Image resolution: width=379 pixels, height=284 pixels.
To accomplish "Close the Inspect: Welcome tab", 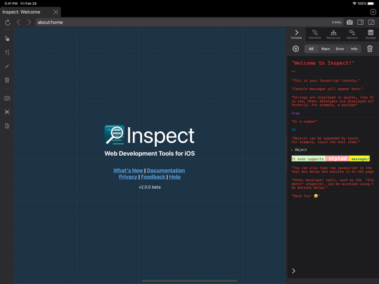I will click(56, 12).
